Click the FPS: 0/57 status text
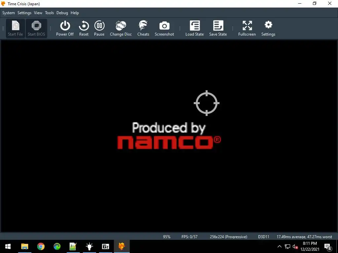Image resolution: width=338 pixels, height=253 pixels. 189,237
